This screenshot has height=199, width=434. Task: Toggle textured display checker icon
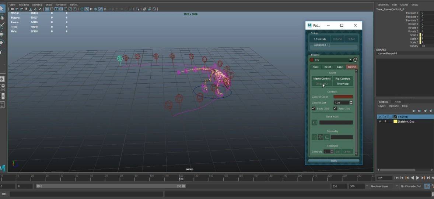click(x=100, y=9)
